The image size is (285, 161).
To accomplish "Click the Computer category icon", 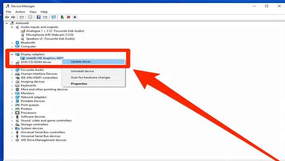I will [x=17, y=46].
